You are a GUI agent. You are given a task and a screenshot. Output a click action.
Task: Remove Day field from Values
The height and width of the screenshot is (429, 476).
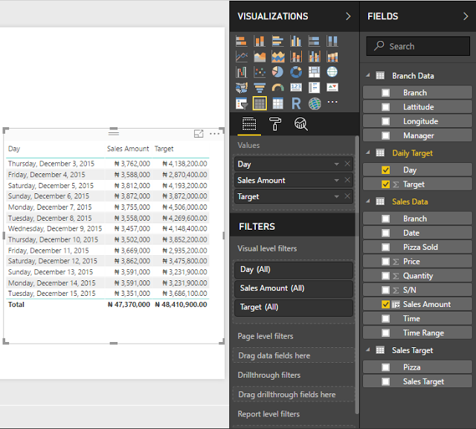(347, 164)
